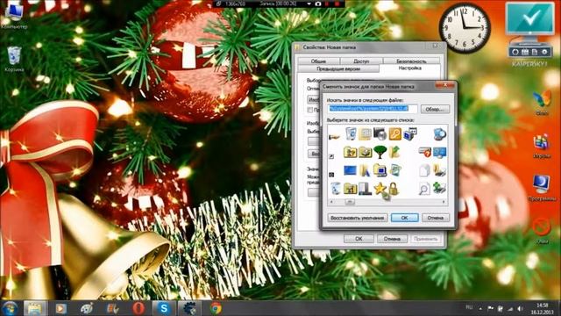Open the paint palette app on taskbar

coord(87,308)
